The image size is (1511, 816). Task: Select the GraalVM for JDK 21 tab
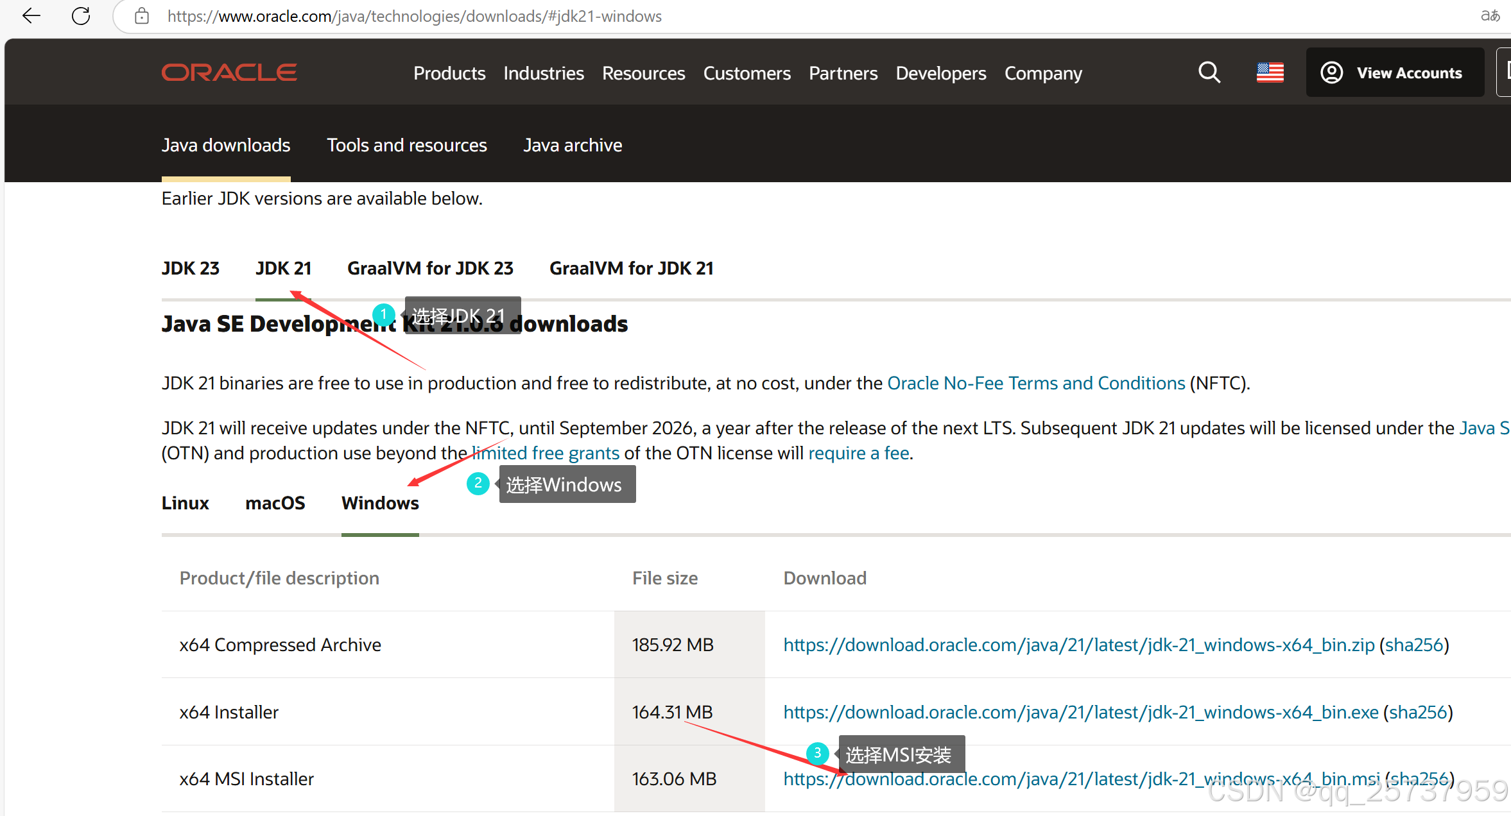(631, 268)
